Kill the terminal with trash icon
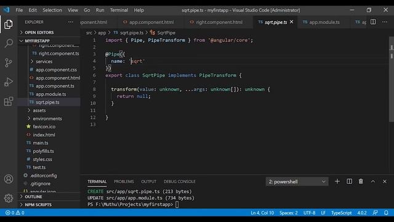This screenshot has width=394, height=222. [361, 181]
